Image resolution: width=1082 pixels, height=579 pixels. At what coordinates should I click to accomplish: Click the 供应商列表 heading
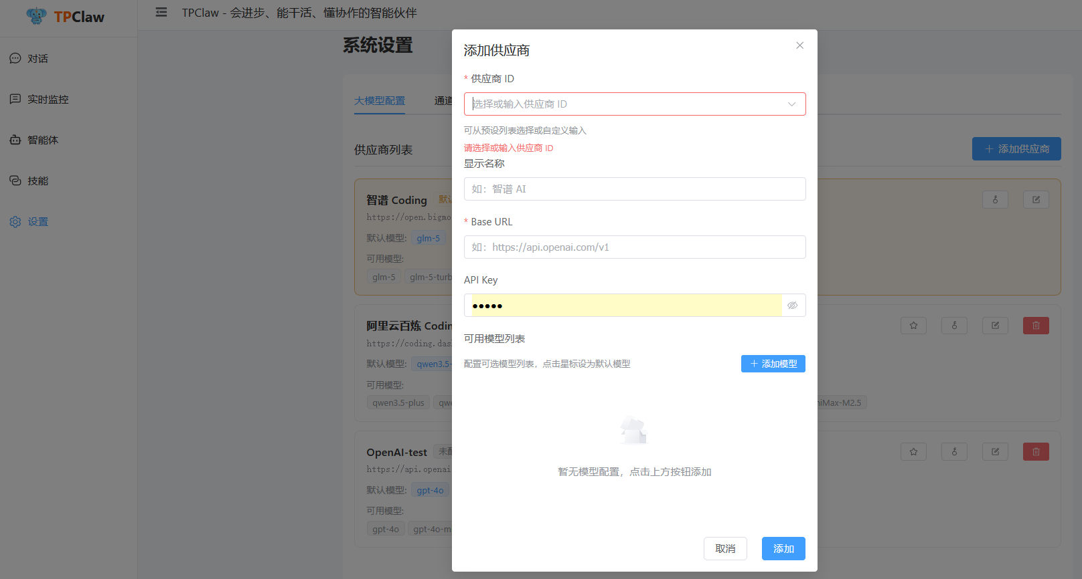[383, 150]
